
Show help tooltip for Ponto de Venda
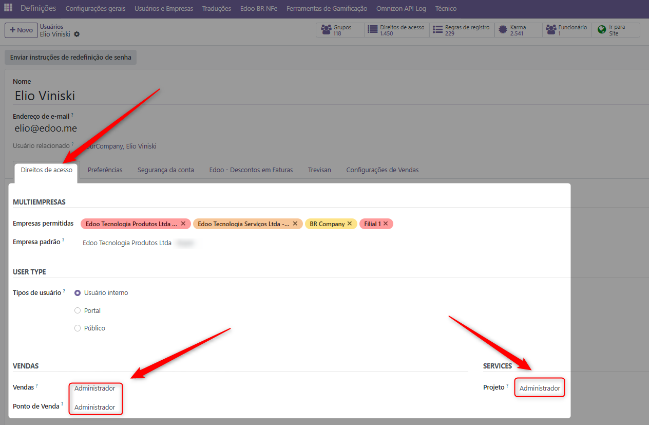click(63, 404)
